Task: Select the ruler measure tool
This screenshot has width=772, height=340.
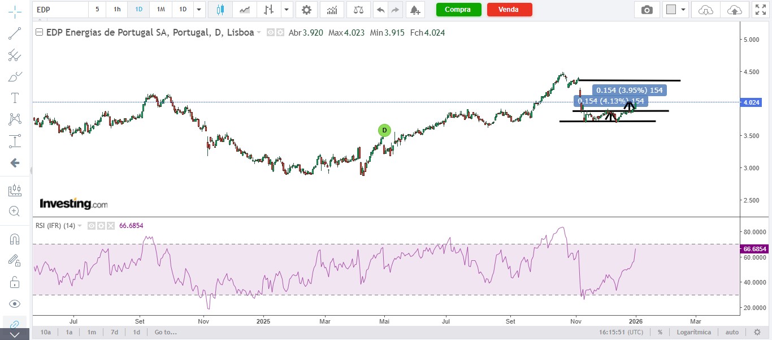Action: (15, 190)
